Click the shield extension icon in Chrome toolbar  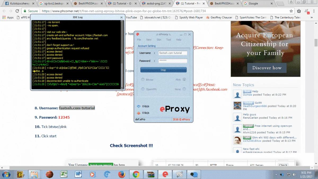299,11
